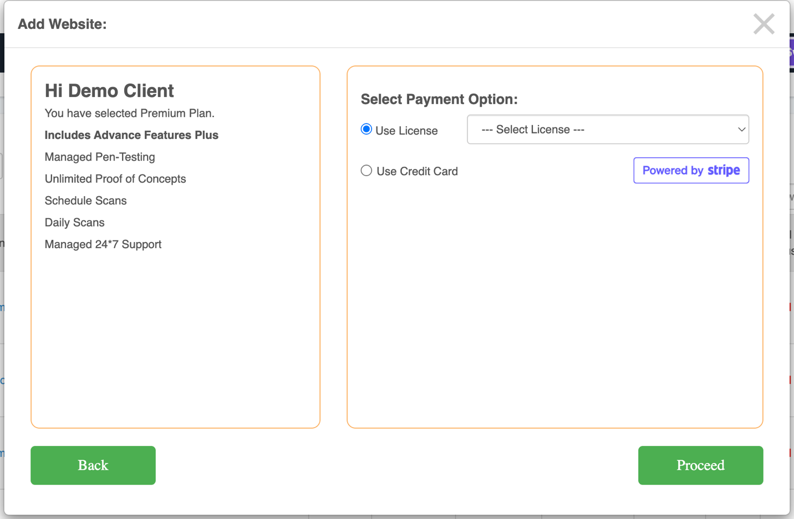Click the stripe logo wordmark
794x519 pixels.
(724, 171)
